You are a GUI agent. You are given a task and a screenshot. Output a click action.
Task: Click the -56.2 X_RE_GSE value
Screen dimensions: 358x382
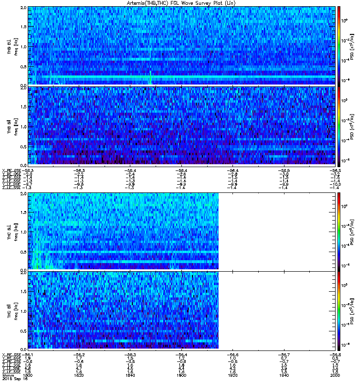79,355
